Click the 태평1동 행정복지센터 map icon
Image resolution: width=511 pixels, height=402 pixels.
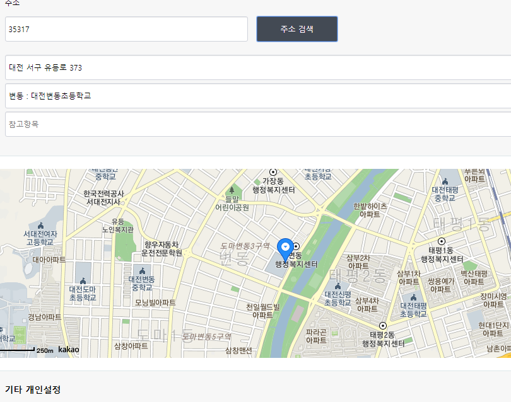[442, 241]
